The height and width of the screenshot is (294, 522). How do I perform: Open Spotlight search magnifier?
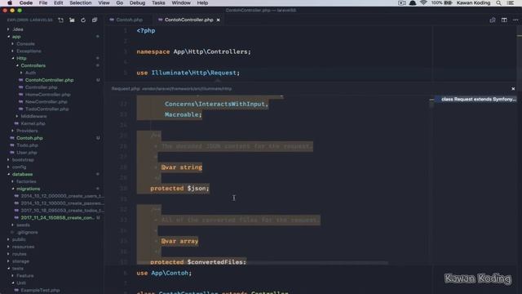[498, 3]
